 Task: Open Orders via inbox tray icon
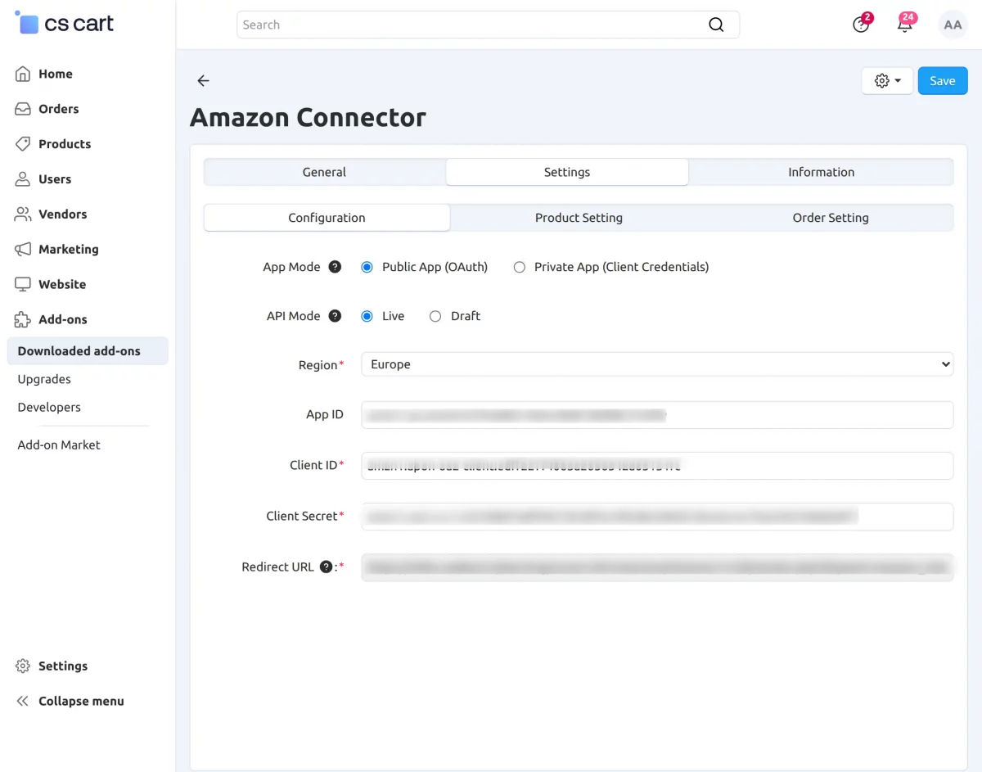click(x=23, y=109)
